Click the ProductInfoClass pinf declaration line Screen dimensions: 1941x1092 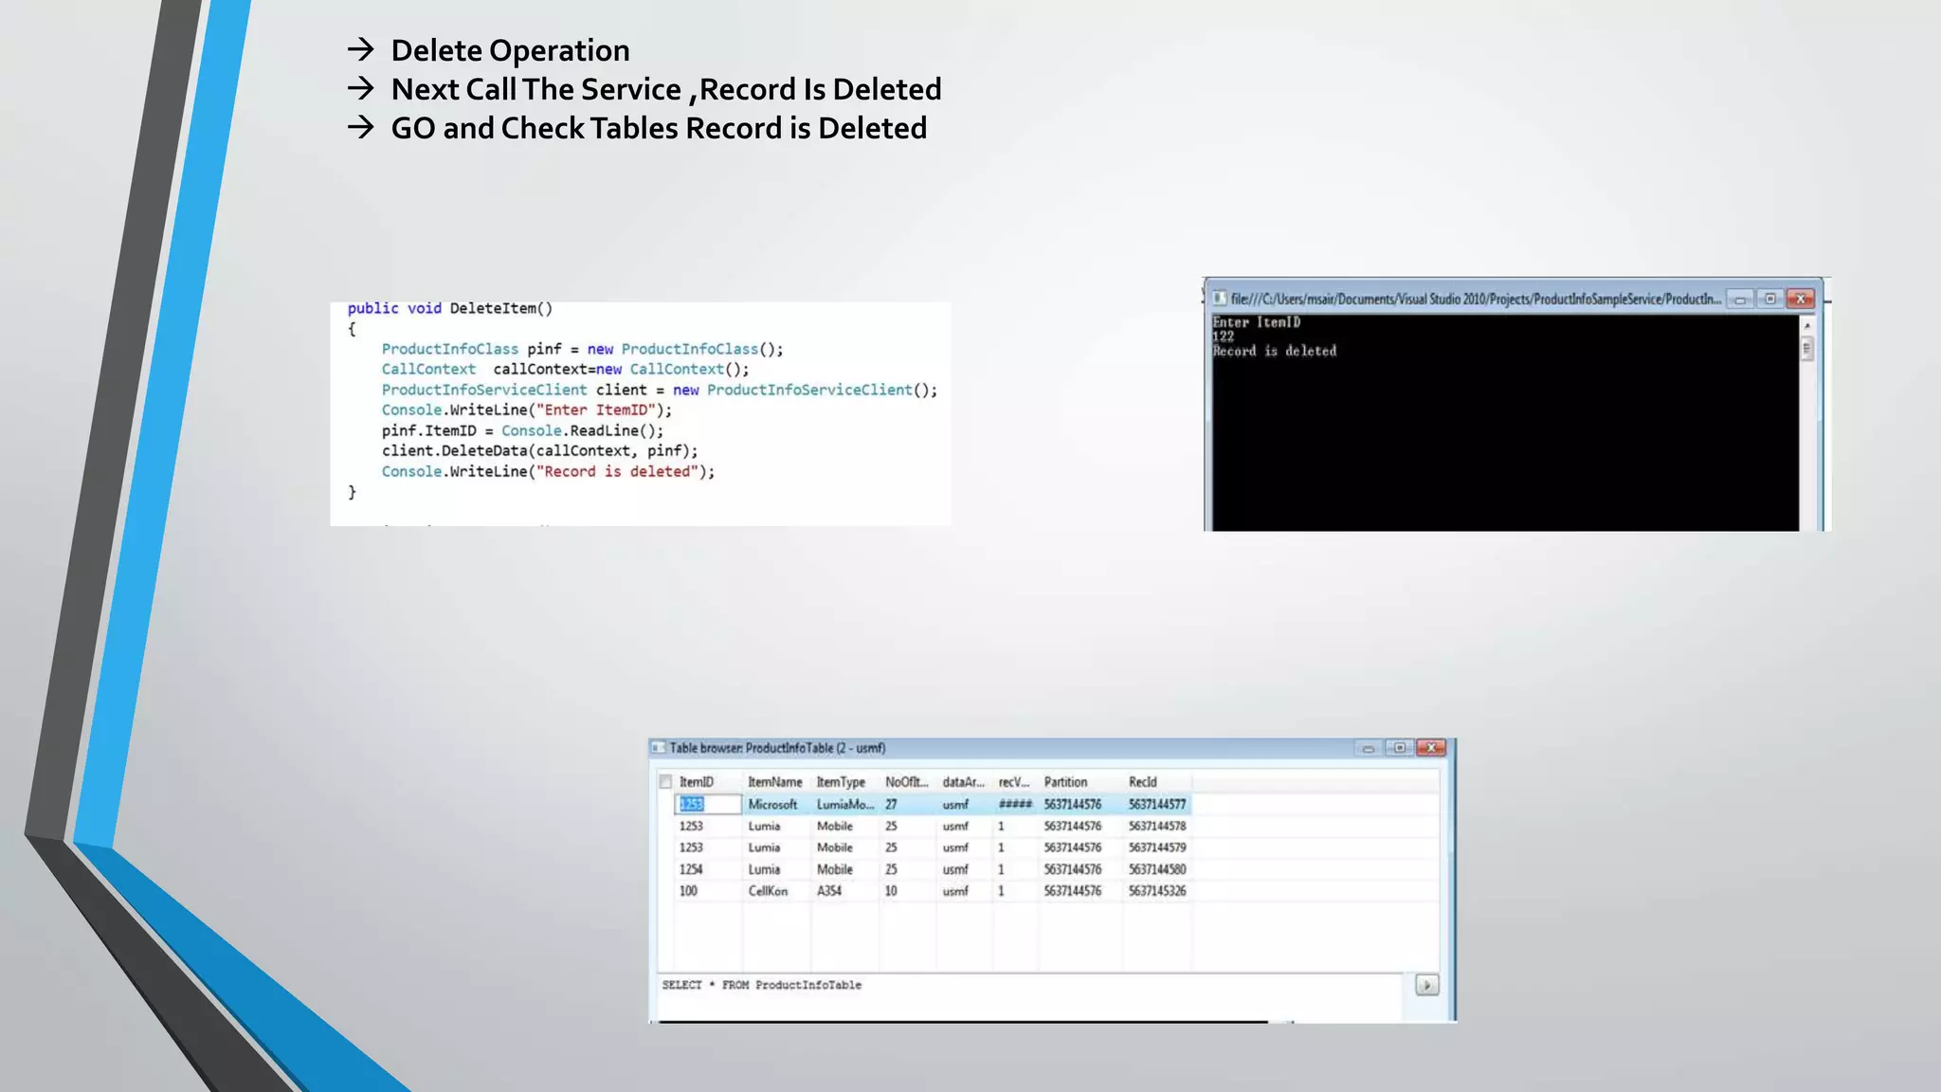583,349
